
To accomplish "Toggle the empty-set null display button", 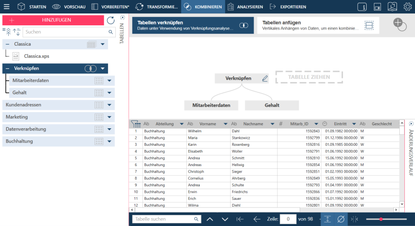I will (x=341, y=219).
